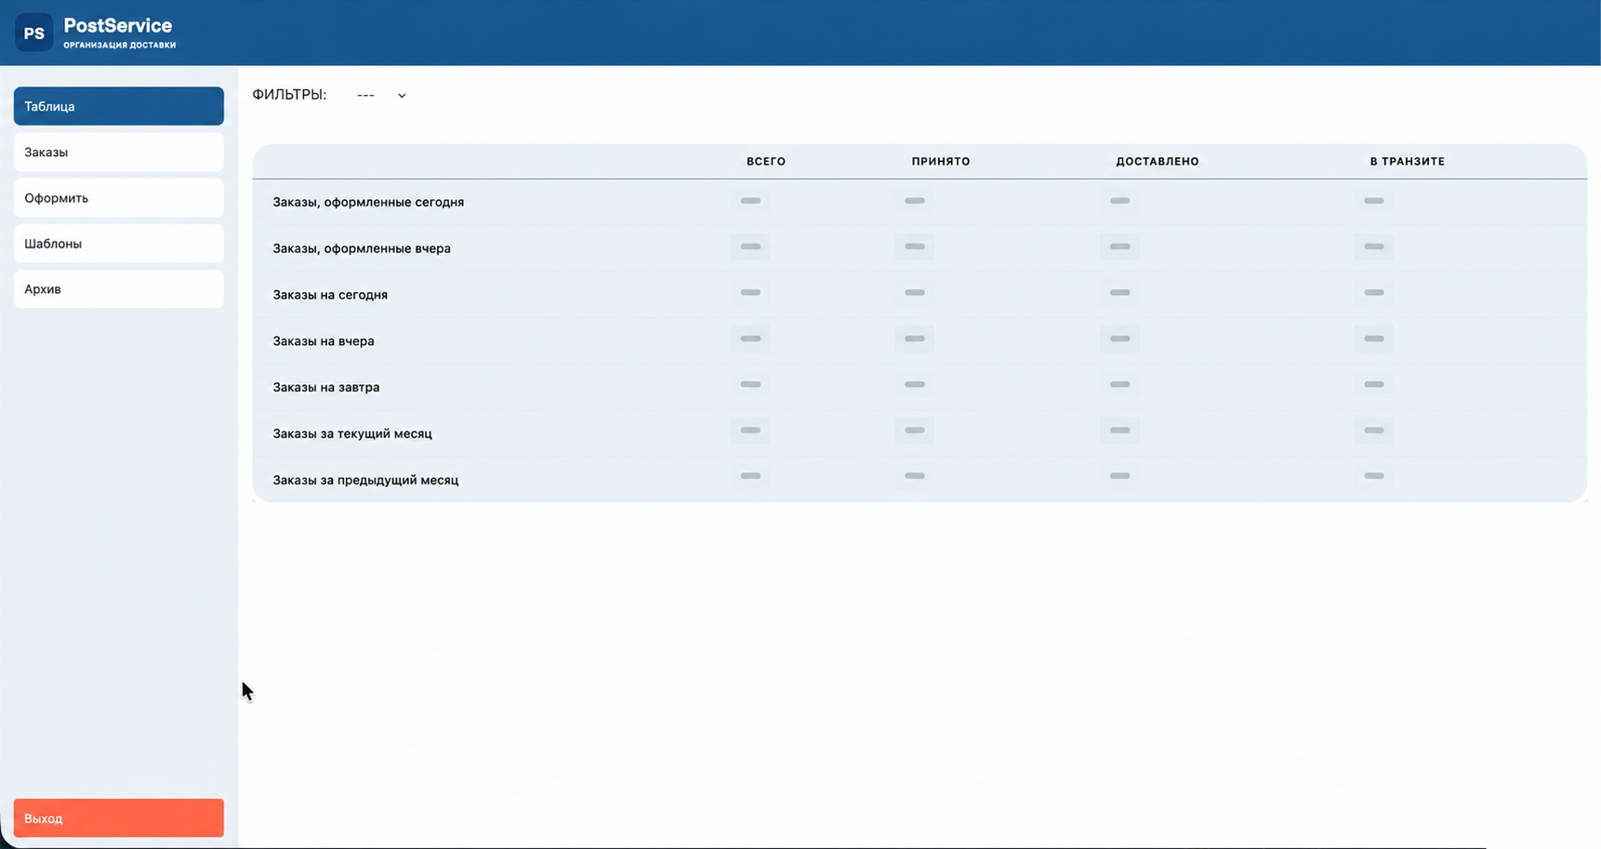Click В транзите value for 'Заказы на сегодня'
1601x849 pixels.
click(1374, 293)
